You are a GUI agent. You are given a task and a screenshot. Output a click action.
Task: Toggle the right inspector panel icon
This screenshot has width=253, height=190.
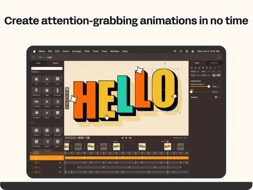(219, 57)
